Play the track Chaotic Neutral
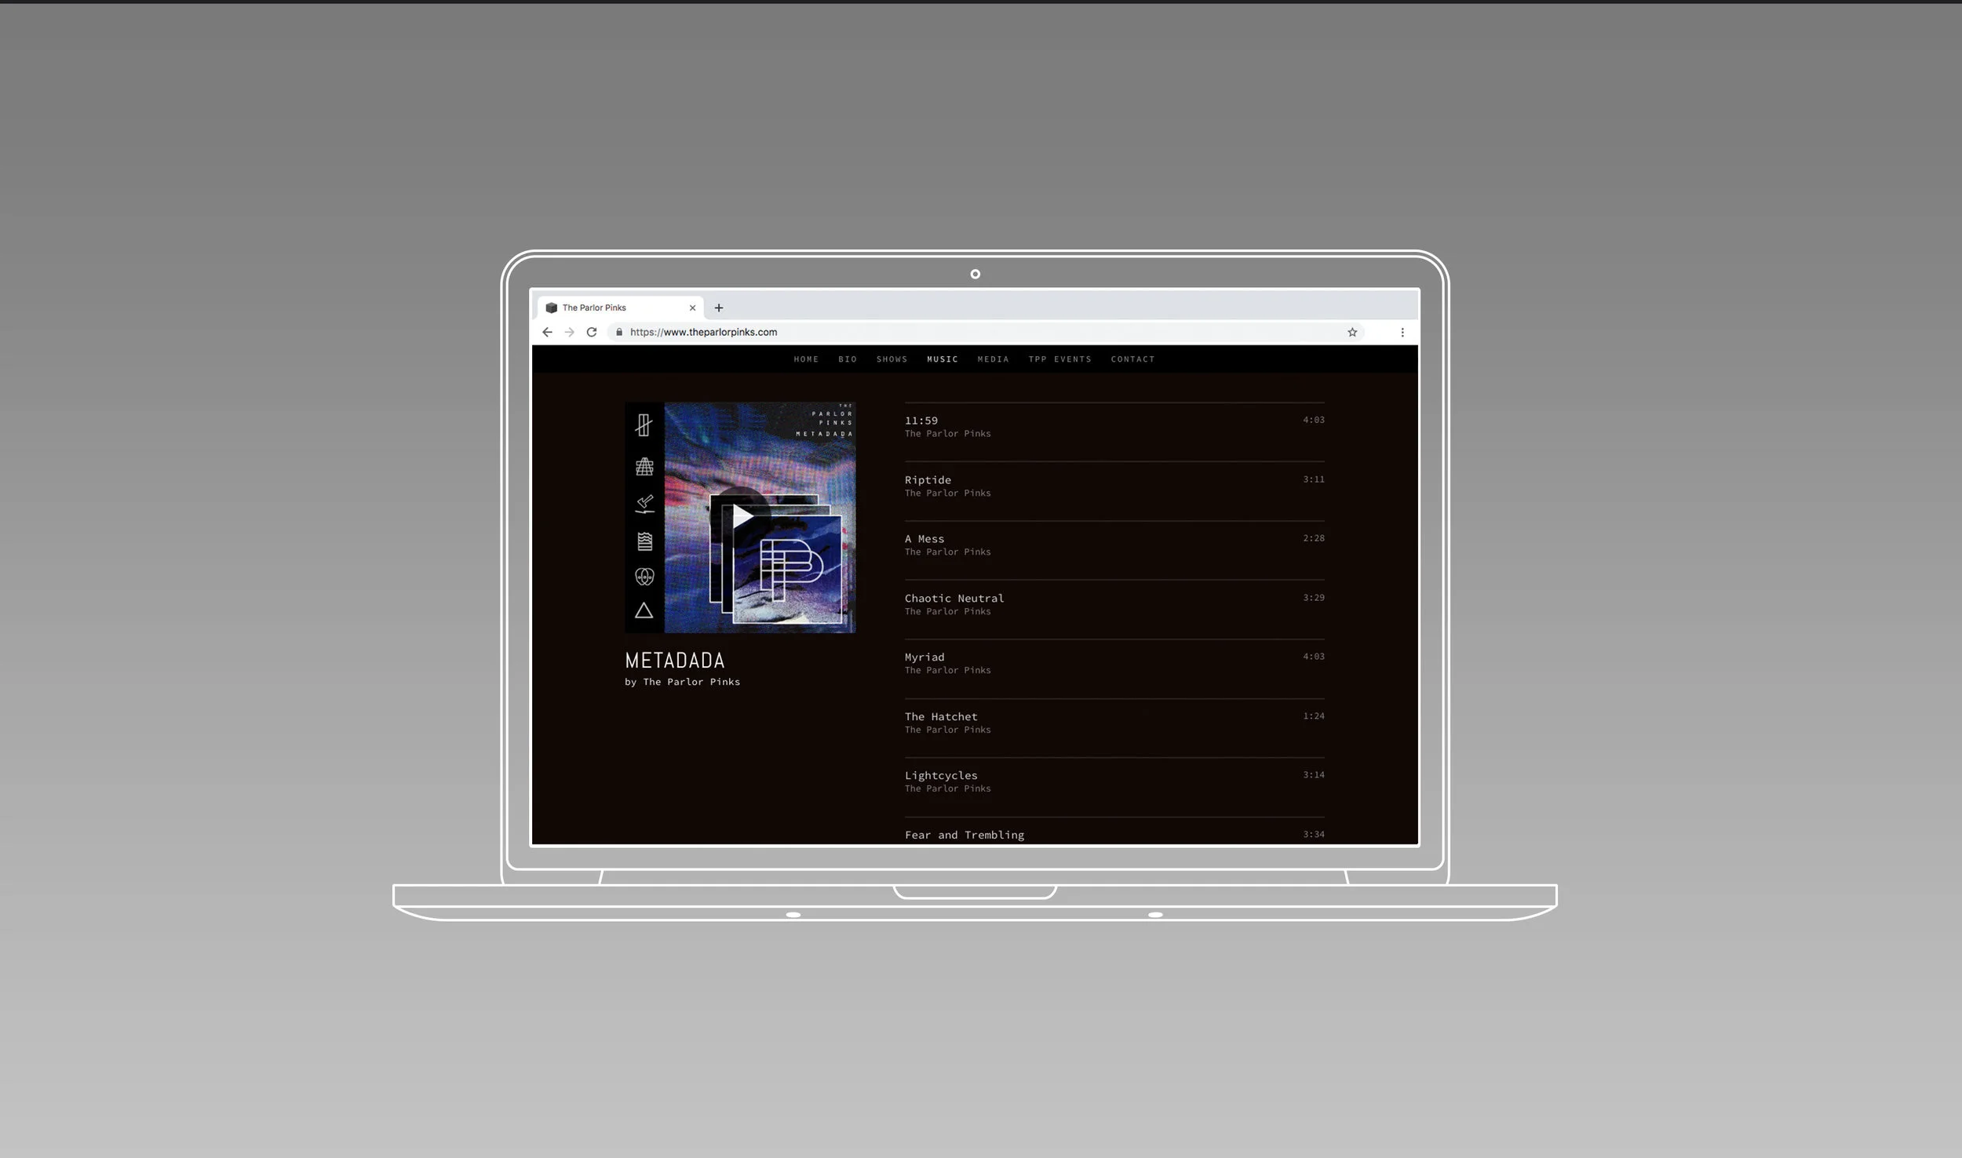 1114,610
